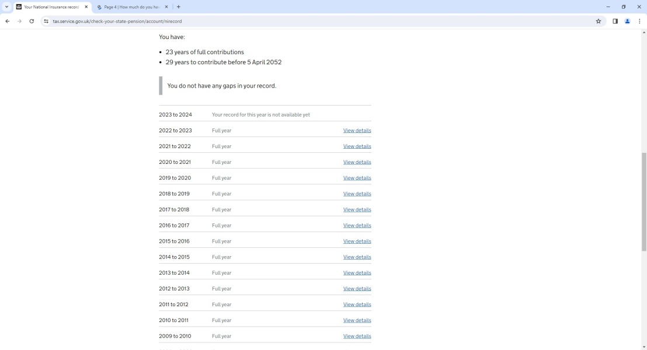Screen dimensions: 647x350
Task: Open the Chrome profile icon
Action: click(x=628, y=21)
